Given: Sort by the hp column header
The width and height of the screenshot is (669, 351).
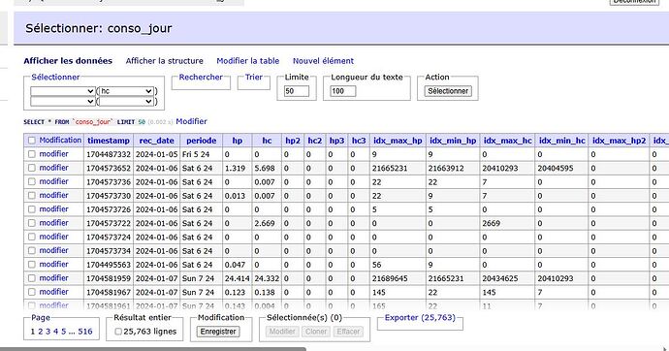Looking at the screenshot, I should coord(238,141).
